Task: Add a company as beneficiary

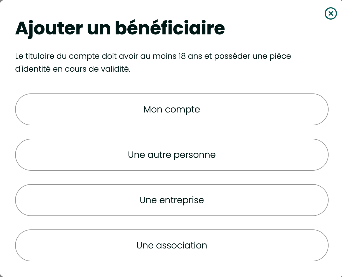Action: tap(172, 200)
